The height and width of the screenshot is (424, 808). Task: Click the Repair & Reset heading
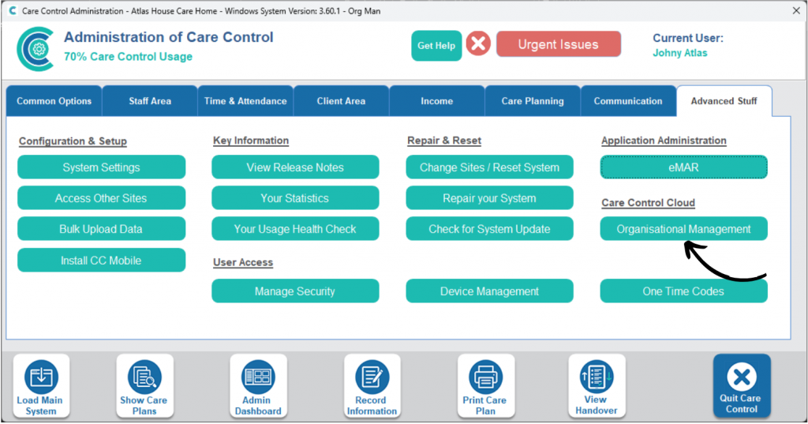[x=444, y=141]
